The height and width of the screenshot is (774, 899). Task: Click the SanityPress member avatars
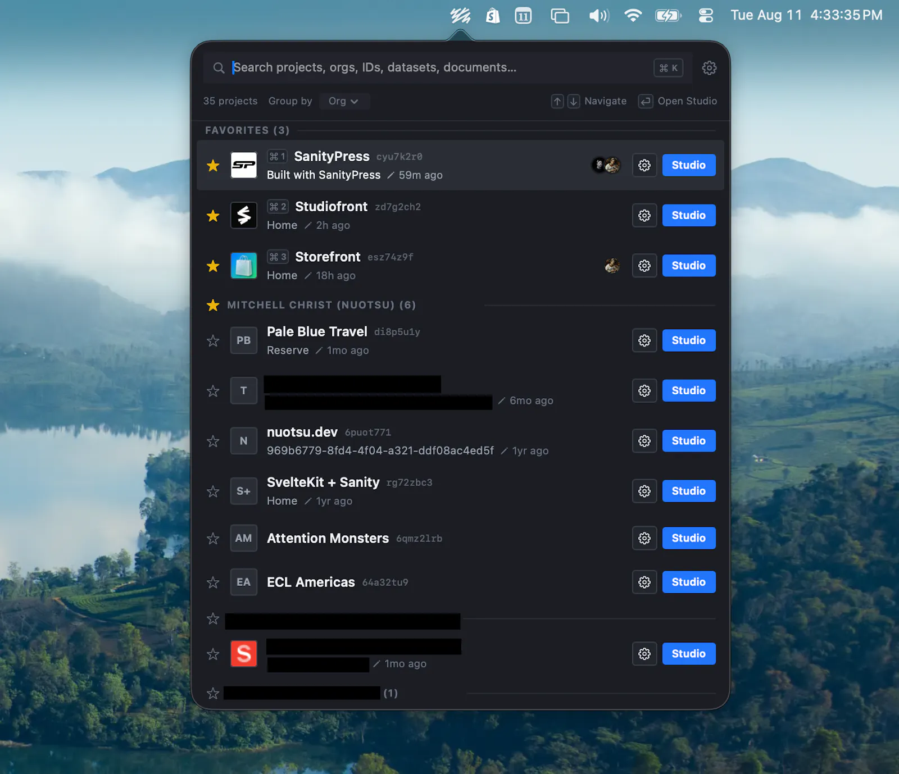[606, 165]
